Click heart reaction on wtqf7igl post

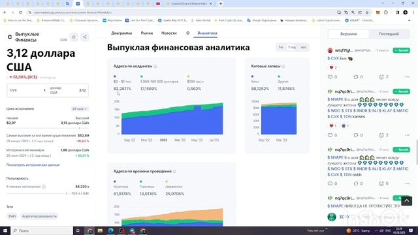[331, 68]
